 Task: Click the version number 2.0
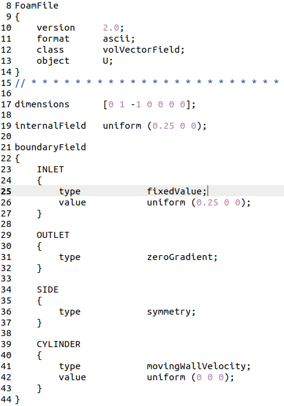click(x=111, y=28)
